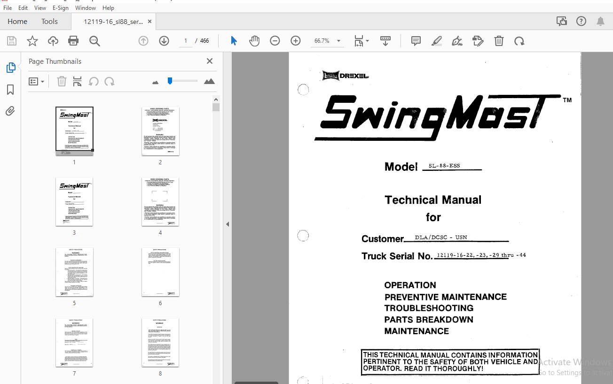Open the Attachments paperclip panel
This screenshot has height=384, width=613.
point(10,111)
